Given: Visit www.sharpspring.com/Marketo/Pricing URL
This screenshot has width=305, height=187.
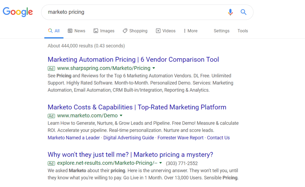Looking at the screenshot, I should 104,68.
